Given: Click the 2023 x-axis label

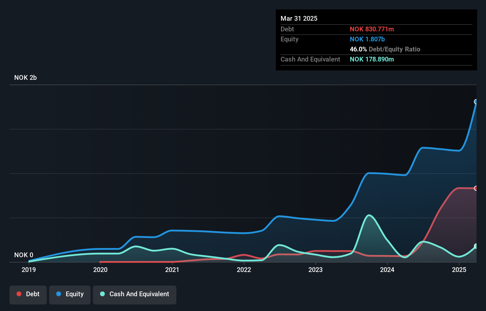Looking at the screenshot, I should [316, 270].
